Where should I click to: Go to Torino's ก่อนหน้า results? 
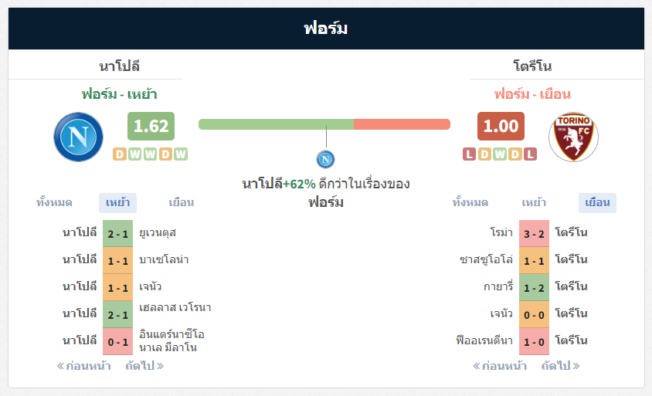(x=500, y=366)
